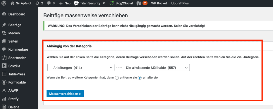Open the Blog2Social admin bar item

pyautogui.click(x=124, y=3)
